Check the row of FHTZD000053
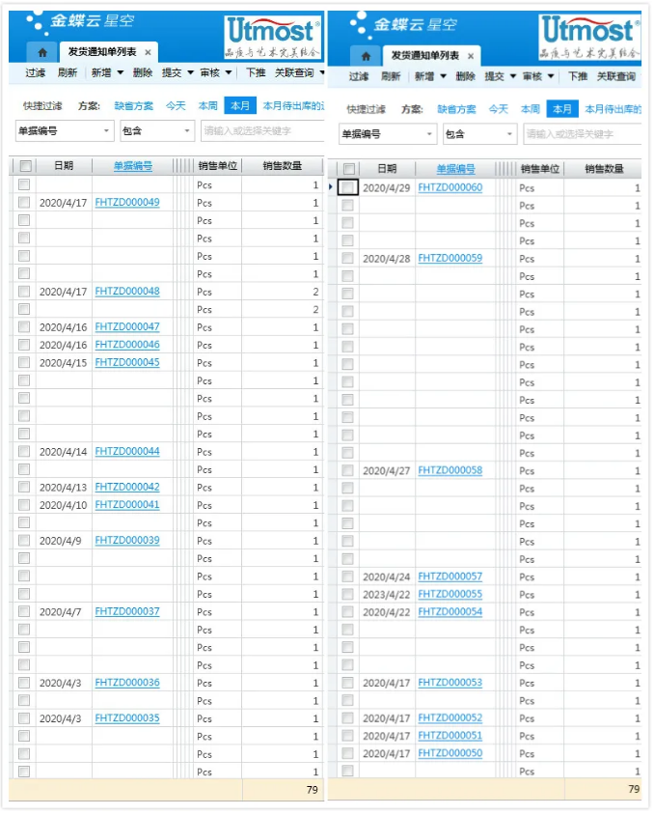This screenshot has height=815, width=654. click(348, 683)
